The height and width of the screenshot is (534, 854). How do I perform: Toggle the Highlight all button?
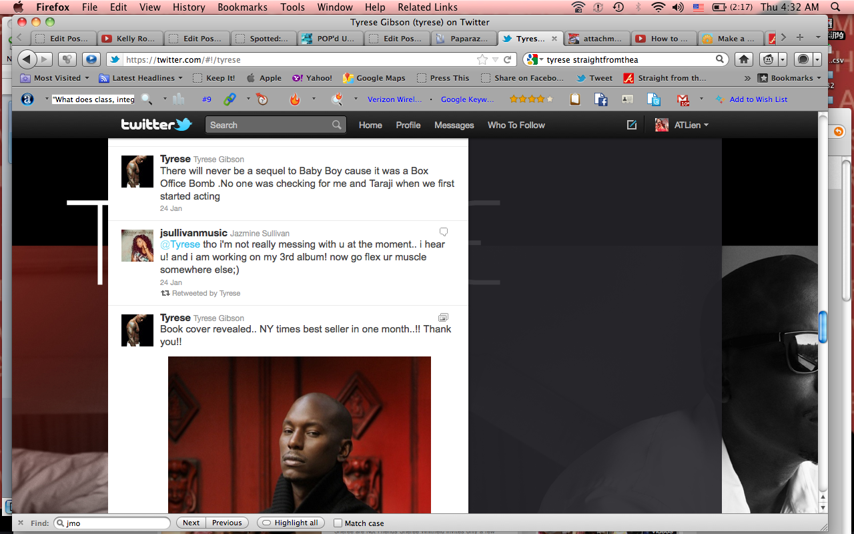pyautogui.click(x=291, y=523)
